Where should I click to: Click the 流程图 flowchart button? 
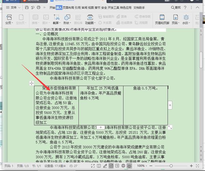tap(141, 23)
